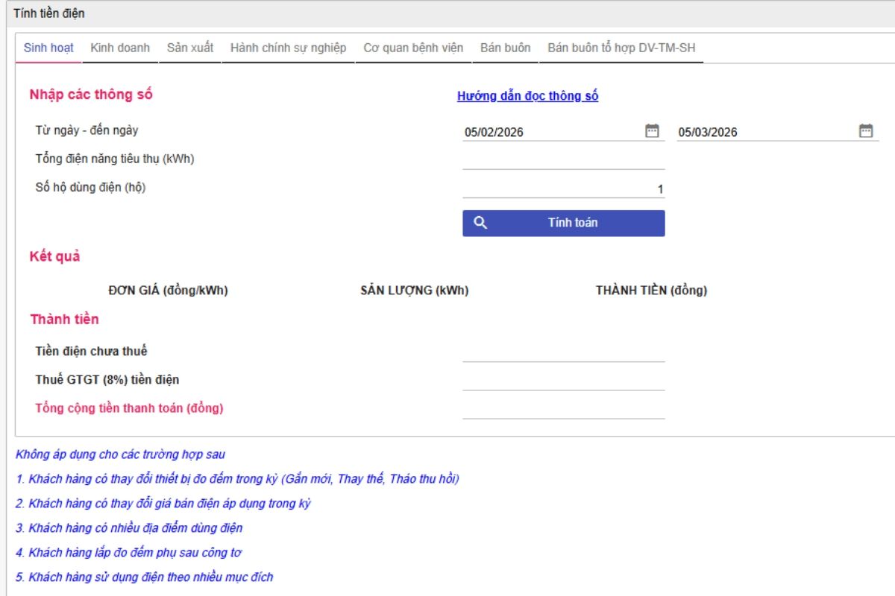Select the Hành chính sự nghiệp tab

[288, 48]
